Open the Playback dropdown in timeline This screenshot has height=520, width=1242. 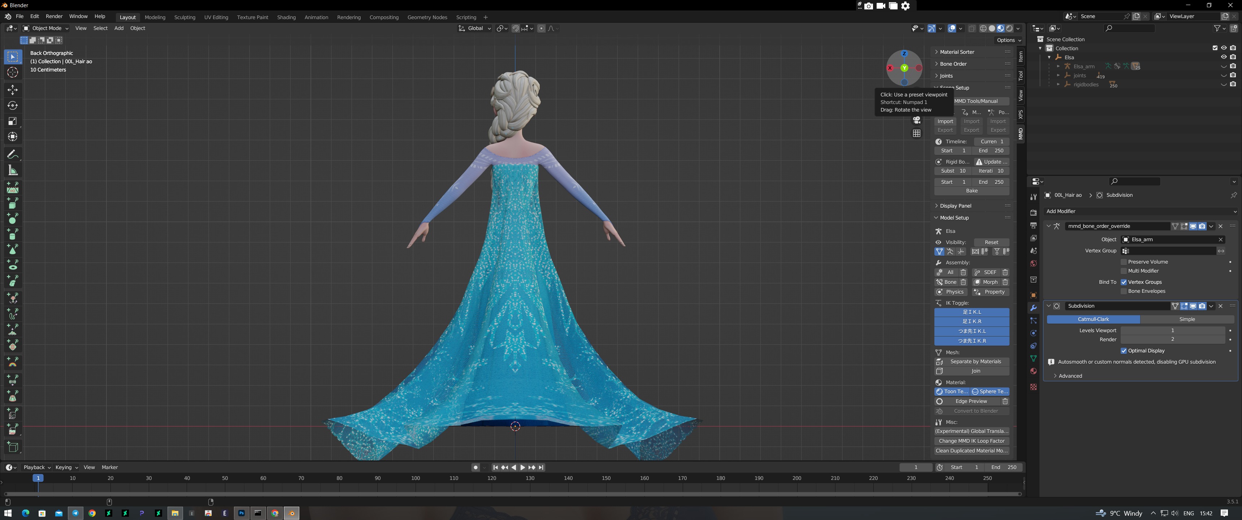pyautogui.click(x=36, y=467)
